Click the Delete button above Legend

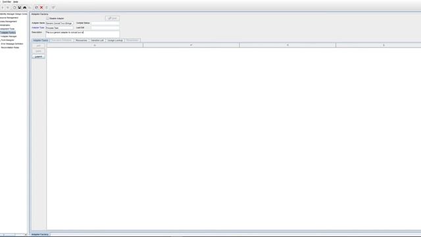coord(38,51)
